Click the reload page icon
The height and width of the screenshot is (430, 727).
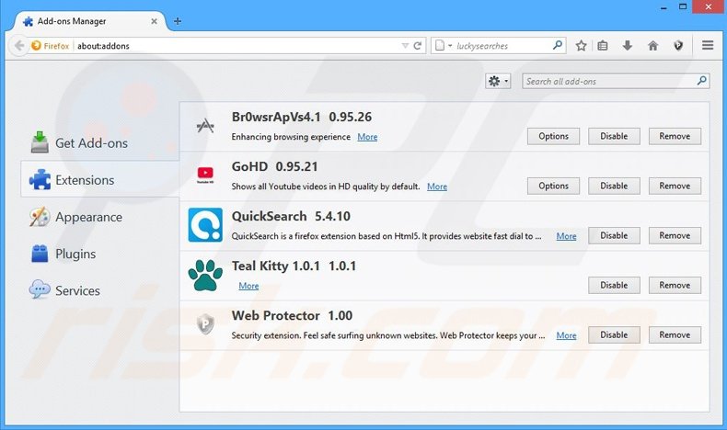pos(417,45)
